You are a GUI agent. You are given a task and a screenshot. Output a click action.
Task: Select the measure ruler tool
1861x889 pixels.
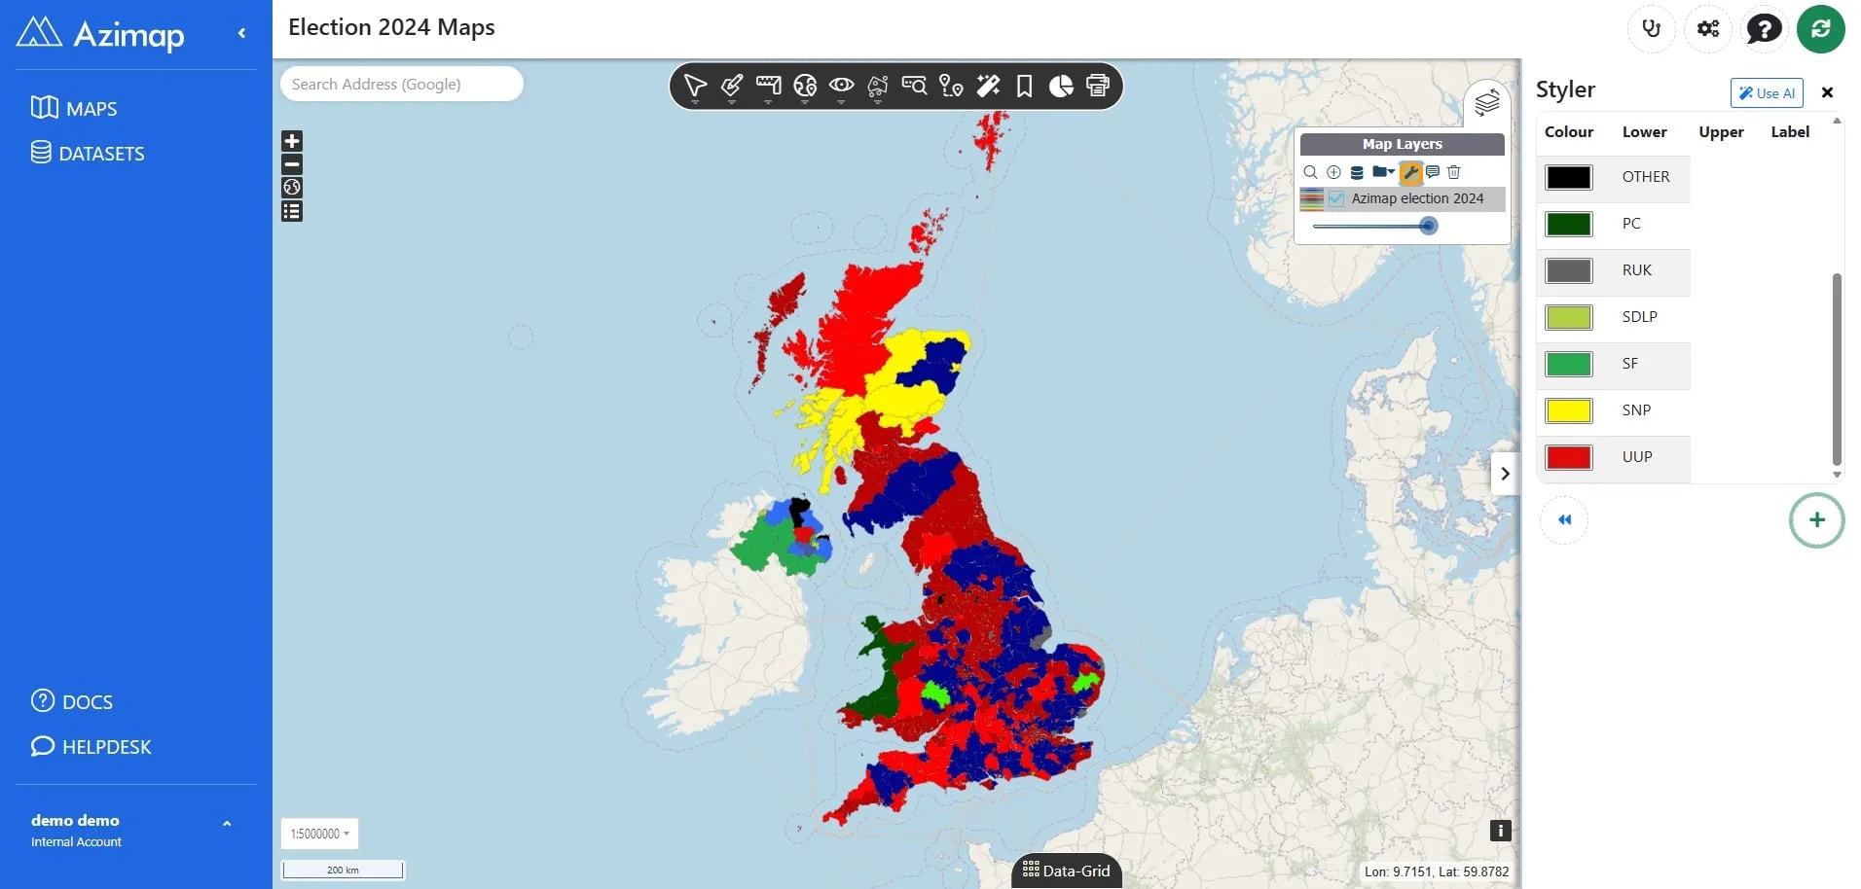click(x=768, y=87)
